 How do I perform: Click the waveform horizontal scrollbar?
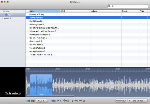[50, 96]
